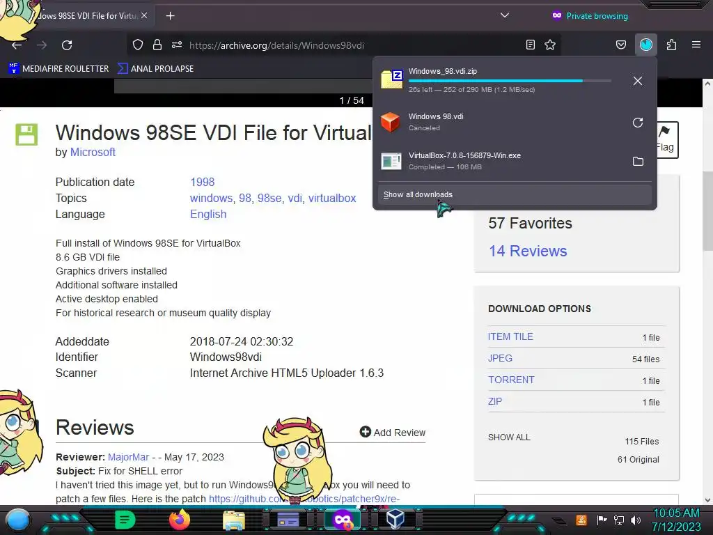The height and width of the screenshot is (535, 713).
Task: Download TORRENT option
Action: point(511,380)
